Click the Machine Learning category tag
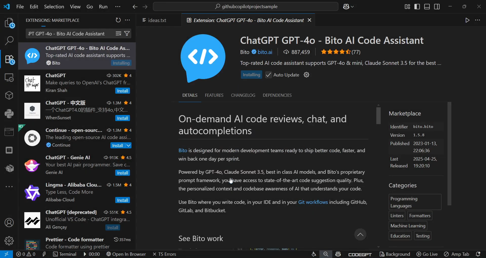 click(x=408, y=226)
